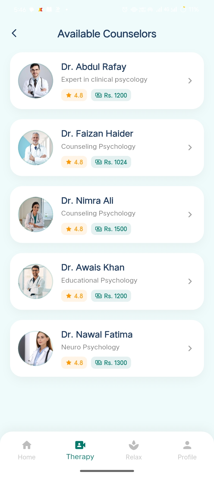The image size is (214, 477).
Task: Select the Therapy video camera icon
Action: click(80, 445)
